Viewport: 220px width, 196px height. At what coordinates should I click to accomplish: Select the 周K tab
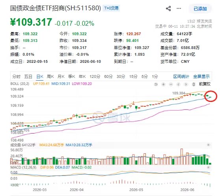pyautogui.click(x=50, y=77)
